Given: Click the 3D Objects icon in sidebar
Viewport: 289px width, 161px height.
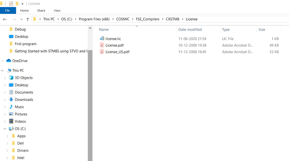Looking at the screenshot, I should coord(11,78).
